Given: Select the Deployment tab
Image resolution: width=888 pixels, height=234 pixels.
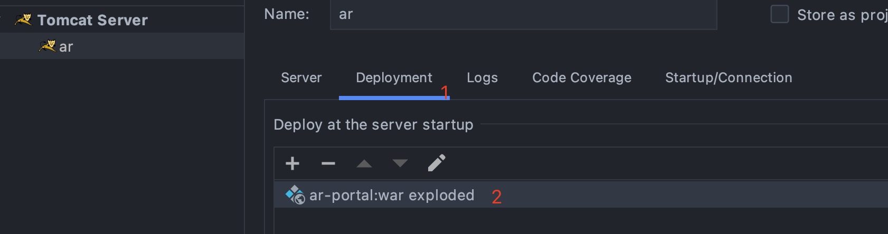Looking at the screenshot, I should [x=394, y=78].
